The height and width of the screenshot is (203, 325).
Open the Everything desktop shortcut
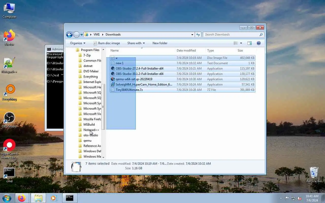pos(9,93)
